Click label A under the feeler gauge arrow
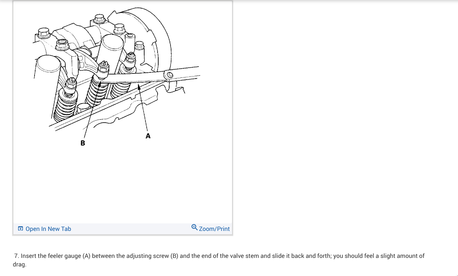This screenshot has height=276, width=458. [148, 136]
